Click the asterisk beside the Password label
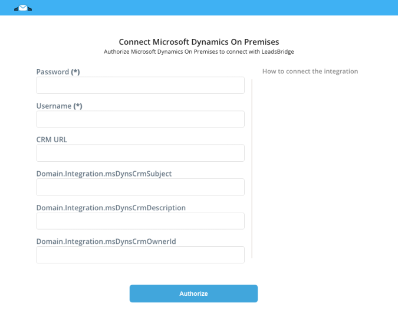The height and width of the screenshot is (310, 398). click(75, 72)
